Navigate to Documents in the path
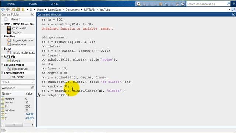The image size is (236, 133). [73, 10]
